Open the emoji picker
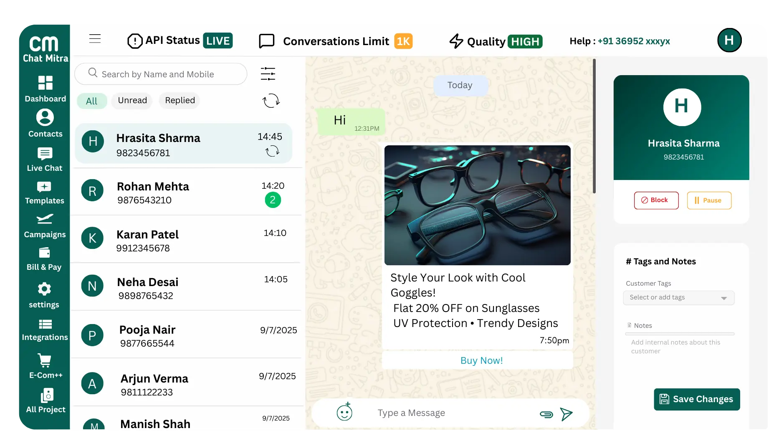 [344, 413]
